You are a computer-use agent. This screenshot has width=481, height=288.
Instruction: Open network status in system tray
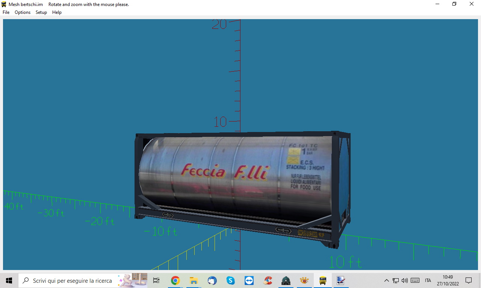pyautogui.click(x=396, y=280)
